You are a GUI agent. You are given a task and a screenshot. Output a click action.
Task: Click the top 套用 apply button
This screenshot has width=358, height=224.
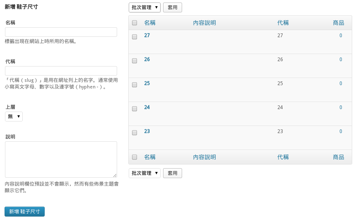(x=172, y=7)
